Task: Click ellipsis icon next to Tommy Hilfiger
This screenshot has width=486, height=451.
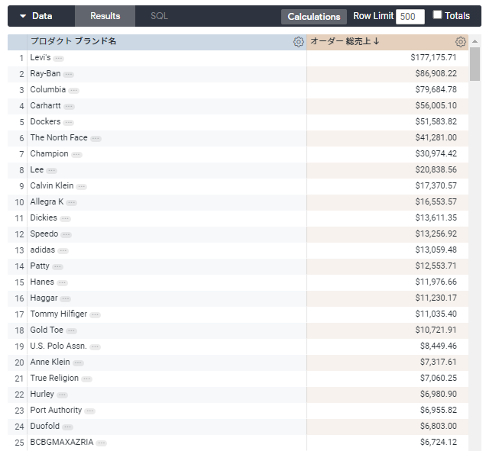Action: pos(96,315)
